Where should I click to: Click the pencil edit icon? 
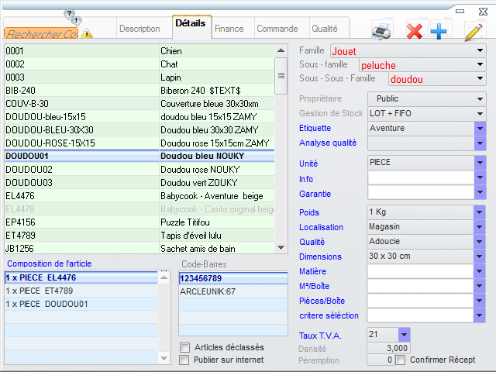tap(474, 31)
